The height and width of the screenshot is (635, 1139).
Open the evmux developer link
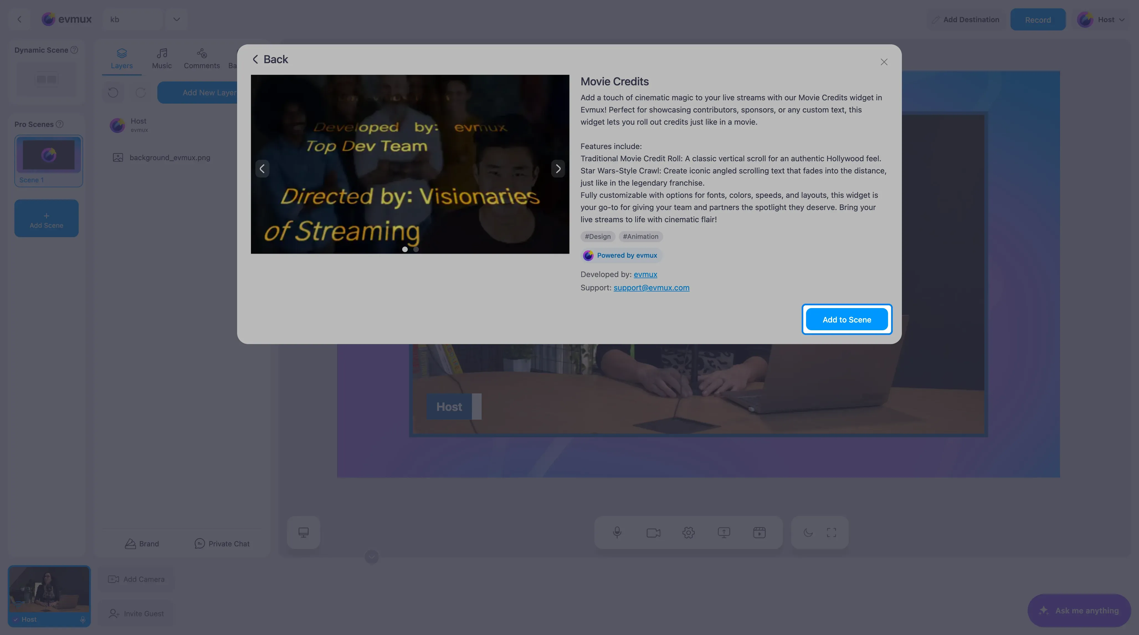click(x=645, y=274)
